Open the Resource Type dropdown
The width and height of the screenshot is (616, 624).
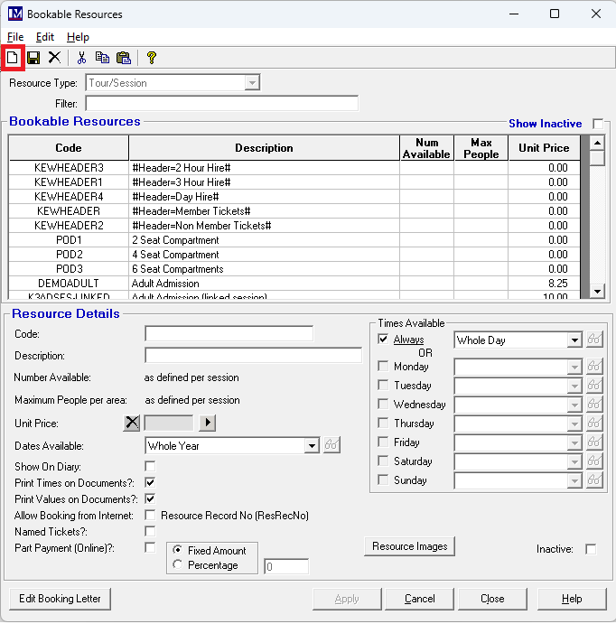252,83
